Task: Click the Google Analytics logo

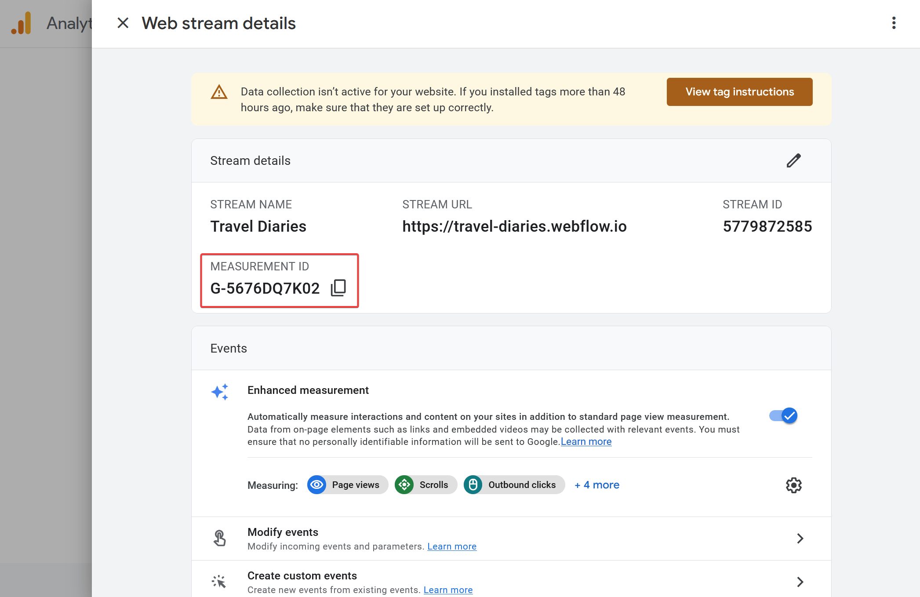Action: pyautogui.click(x=22, y=23)
